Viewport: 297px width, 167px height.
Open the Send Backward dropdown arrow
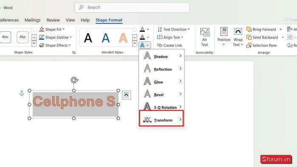(283, 37)
